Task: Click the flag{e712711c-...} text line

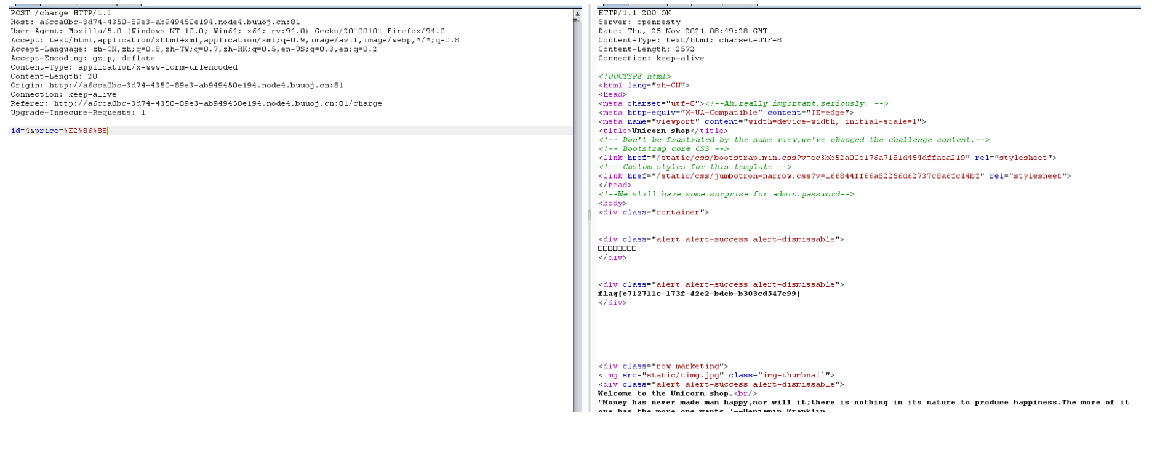Action: (700, 294)
